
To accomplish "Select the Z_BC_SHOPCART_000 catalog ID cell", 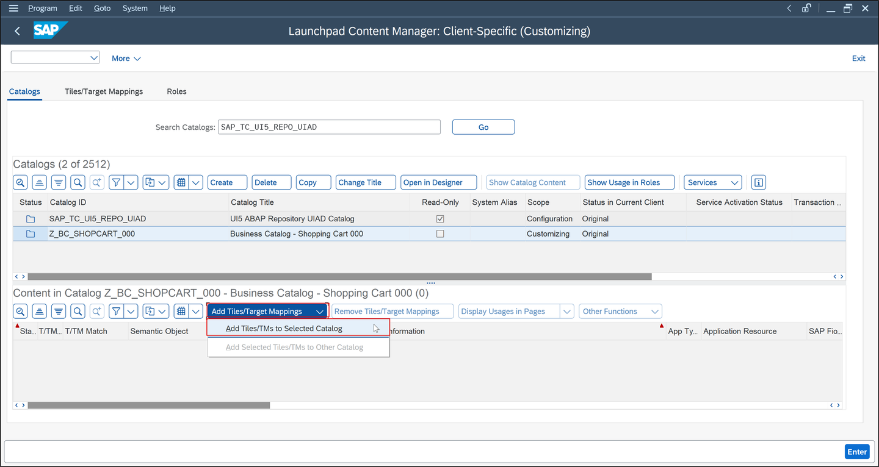I will 139,234.
